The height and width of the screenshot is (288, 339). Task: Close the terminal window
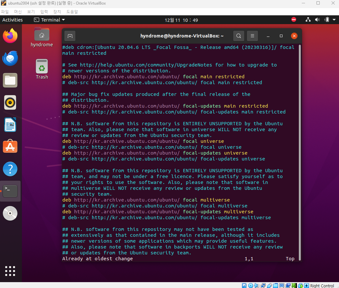pos(294,36)
